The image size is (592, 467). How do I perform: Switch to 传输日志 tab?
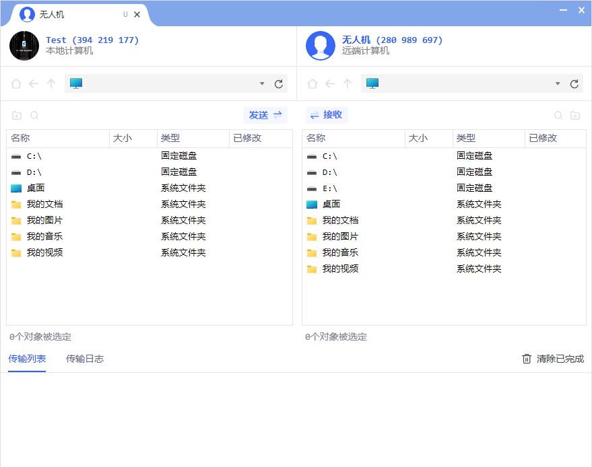pos(85,359)
